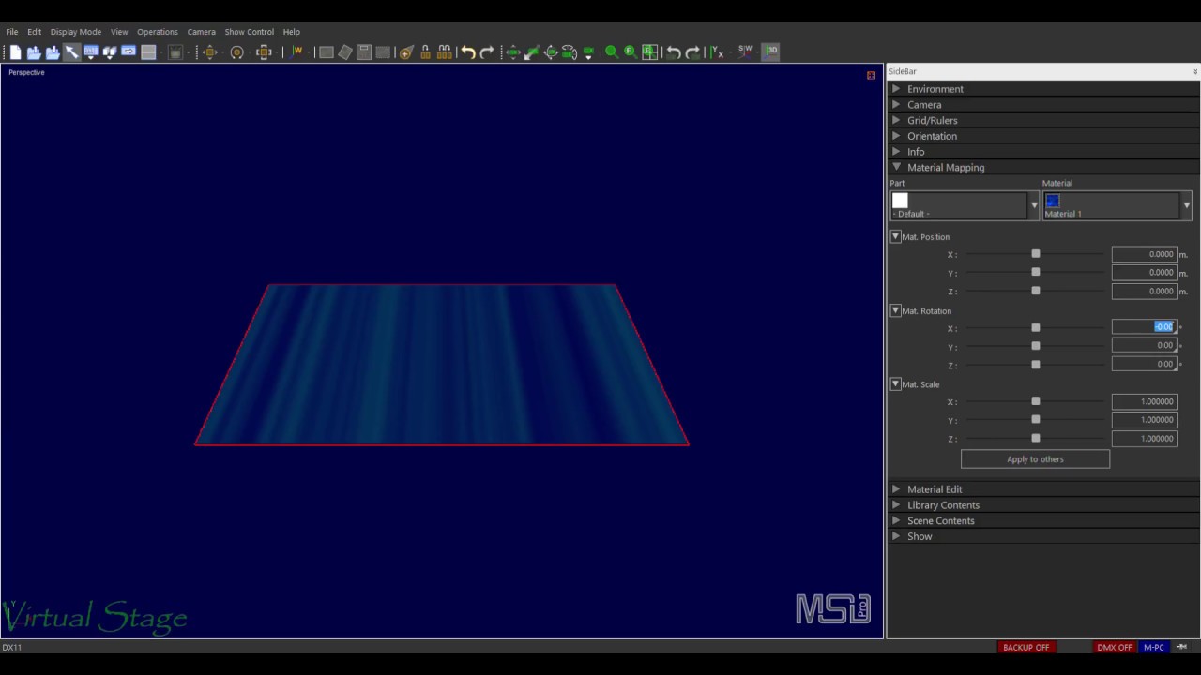Create a new file with the blank page icon
Image resolution: width=1201 pixels, height=675 pixels.
(x=15, y=52)
